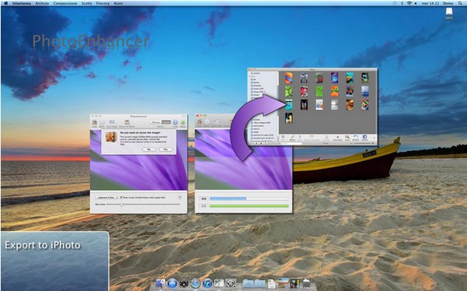467x291 pixels.
Task: Click the Load icon in the progress window
Action: (199, 122)
